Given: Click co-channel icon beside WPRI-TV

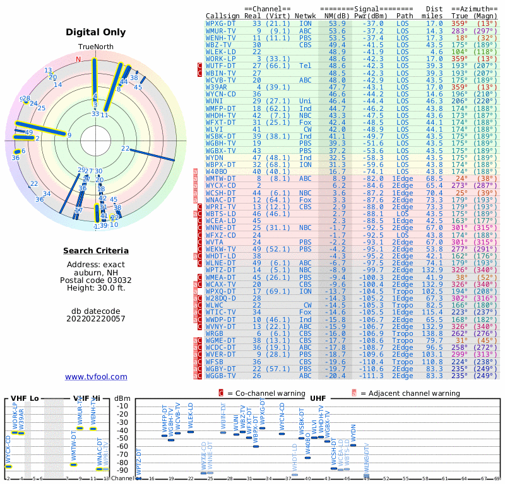Looking at the screenshot, I should (199, 207).
